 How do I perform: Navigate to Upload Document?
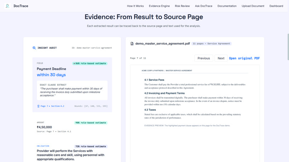click(253, 6)
